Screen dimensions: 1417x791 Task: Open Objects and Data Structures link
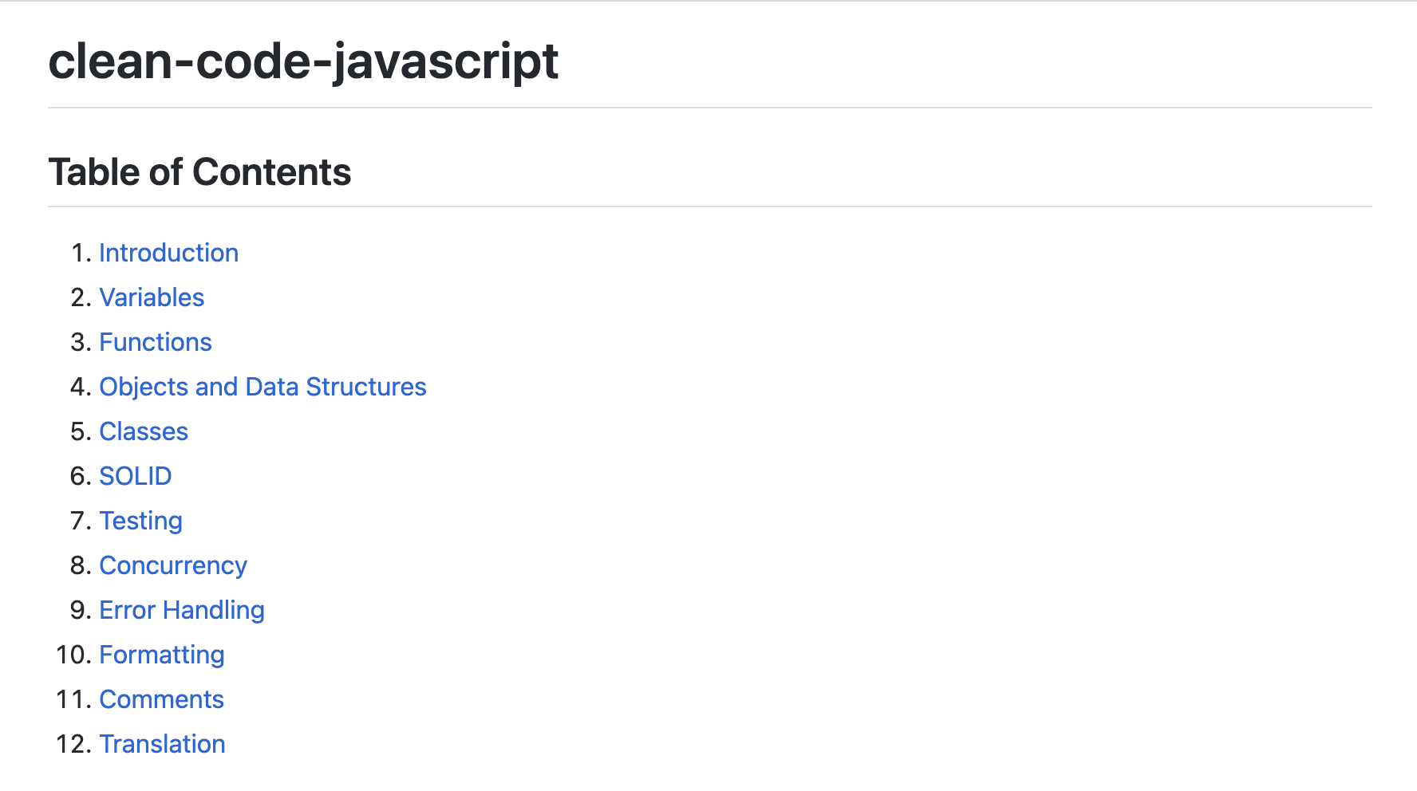(262, 387)
